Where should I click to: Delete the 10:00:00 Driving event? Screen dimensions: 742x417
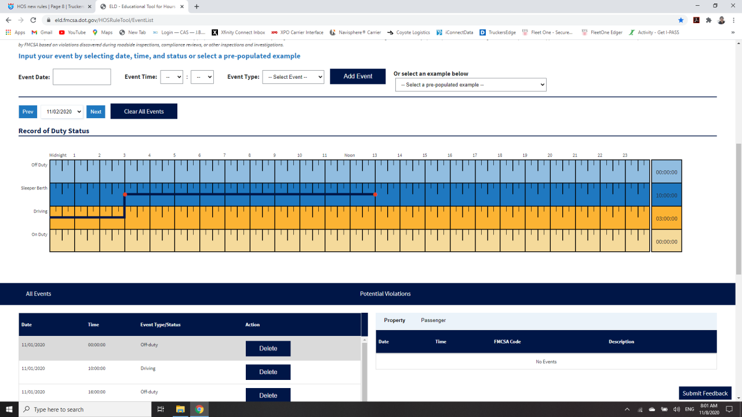(x=268, y=372)
